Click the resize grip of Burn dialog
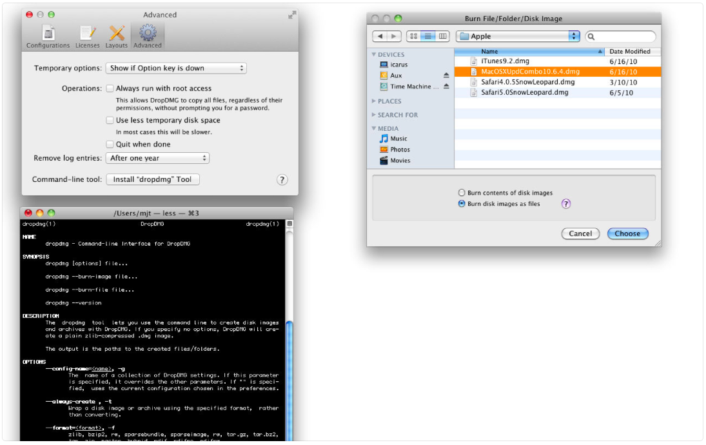706x445 pixels. (658, 242)
